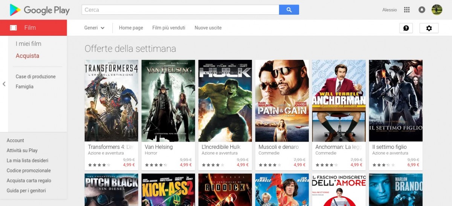Viewport: 452px width, 206px height.
Task: Click the Google Play logo
Action: (40, 10)
